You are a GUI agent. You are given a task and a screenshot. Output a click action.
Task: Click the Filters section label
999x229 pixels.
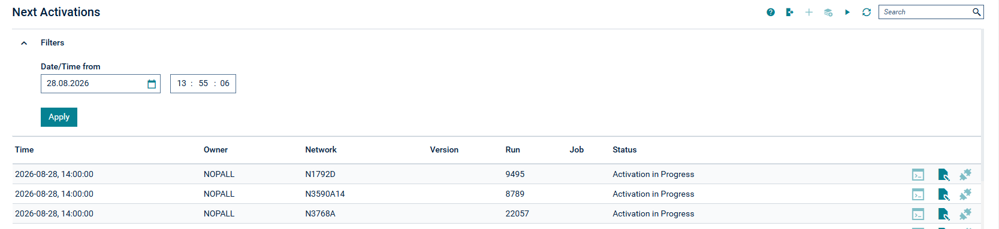(x=53, y=43)
